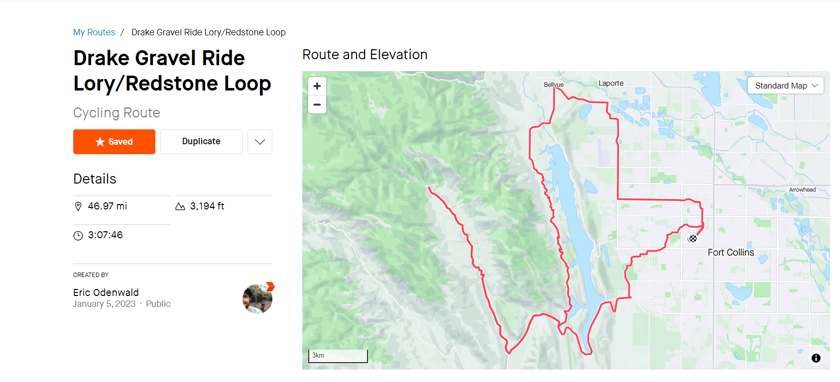Click the map attribution info icon
Screen dimensions: 840x382
pyautogui.click(x=816, y=358)
